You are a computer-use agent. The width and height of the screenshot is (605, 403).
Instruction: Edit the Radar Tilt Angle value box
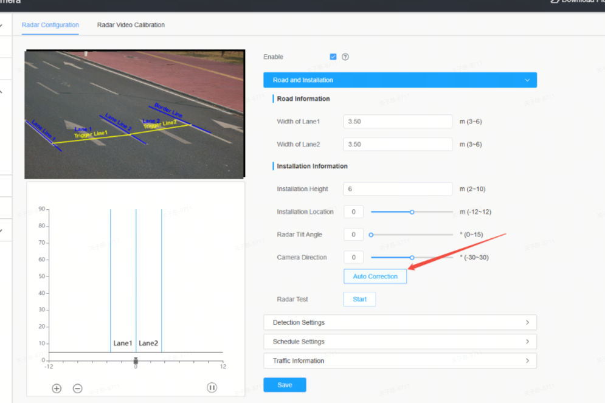tap(353, 235)
